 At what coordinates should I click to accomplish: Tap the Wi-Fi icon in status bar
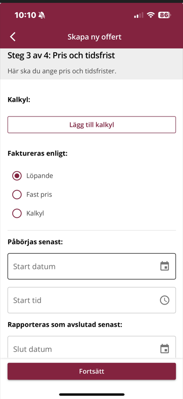coord(151,15)
